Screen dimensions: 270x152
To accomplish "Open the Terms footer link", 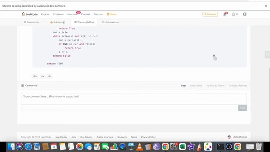I will pos(134,137).
